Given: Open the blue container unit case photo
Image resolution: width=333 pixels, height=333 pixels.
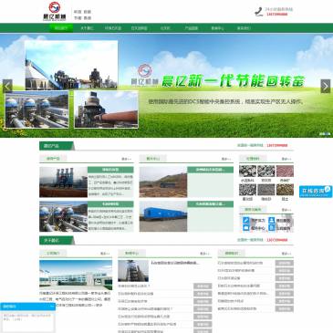Looking at the screenshot, I should (x=163, y=216).
